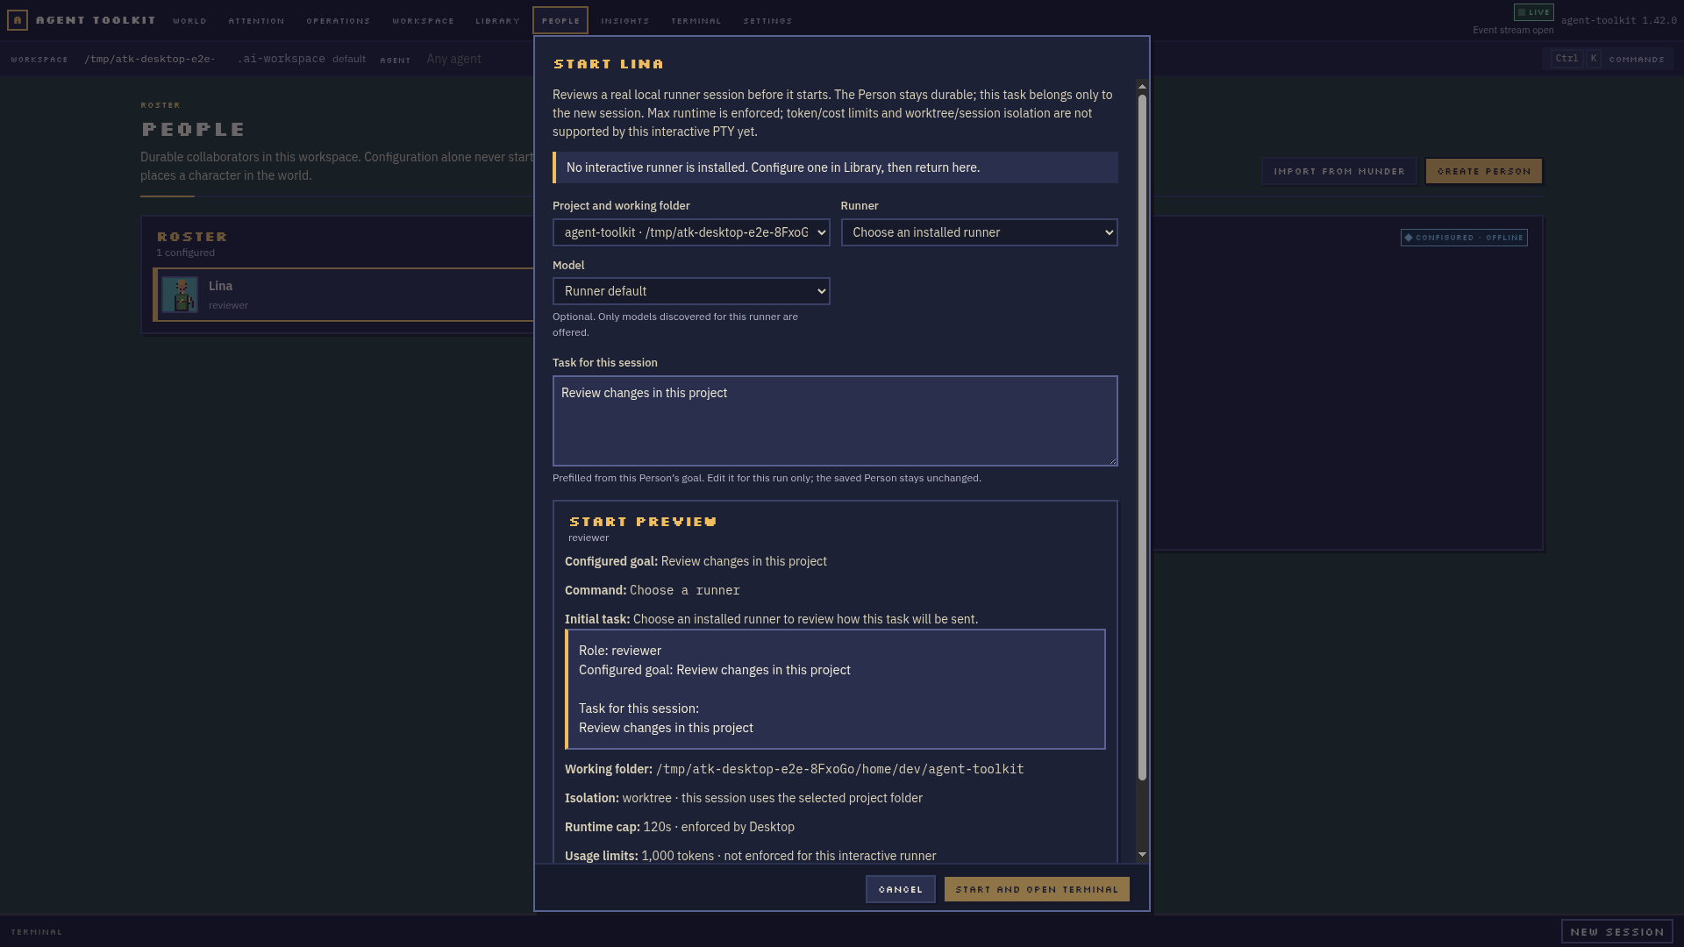Switch to the Terminal tab
The image size is (1684, 947).
pyautogui.click(x=696, y=20)
